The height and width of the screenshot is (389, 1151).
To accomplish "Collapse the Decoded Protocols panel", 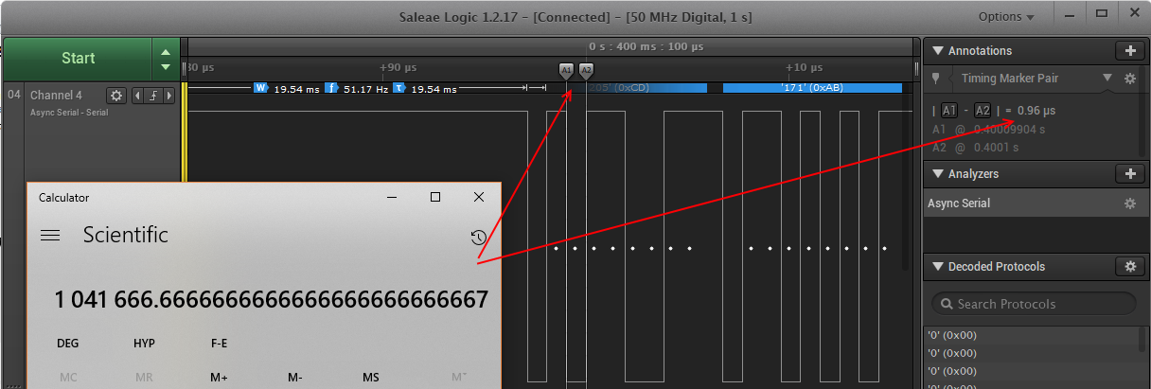I will coord(939,267).
